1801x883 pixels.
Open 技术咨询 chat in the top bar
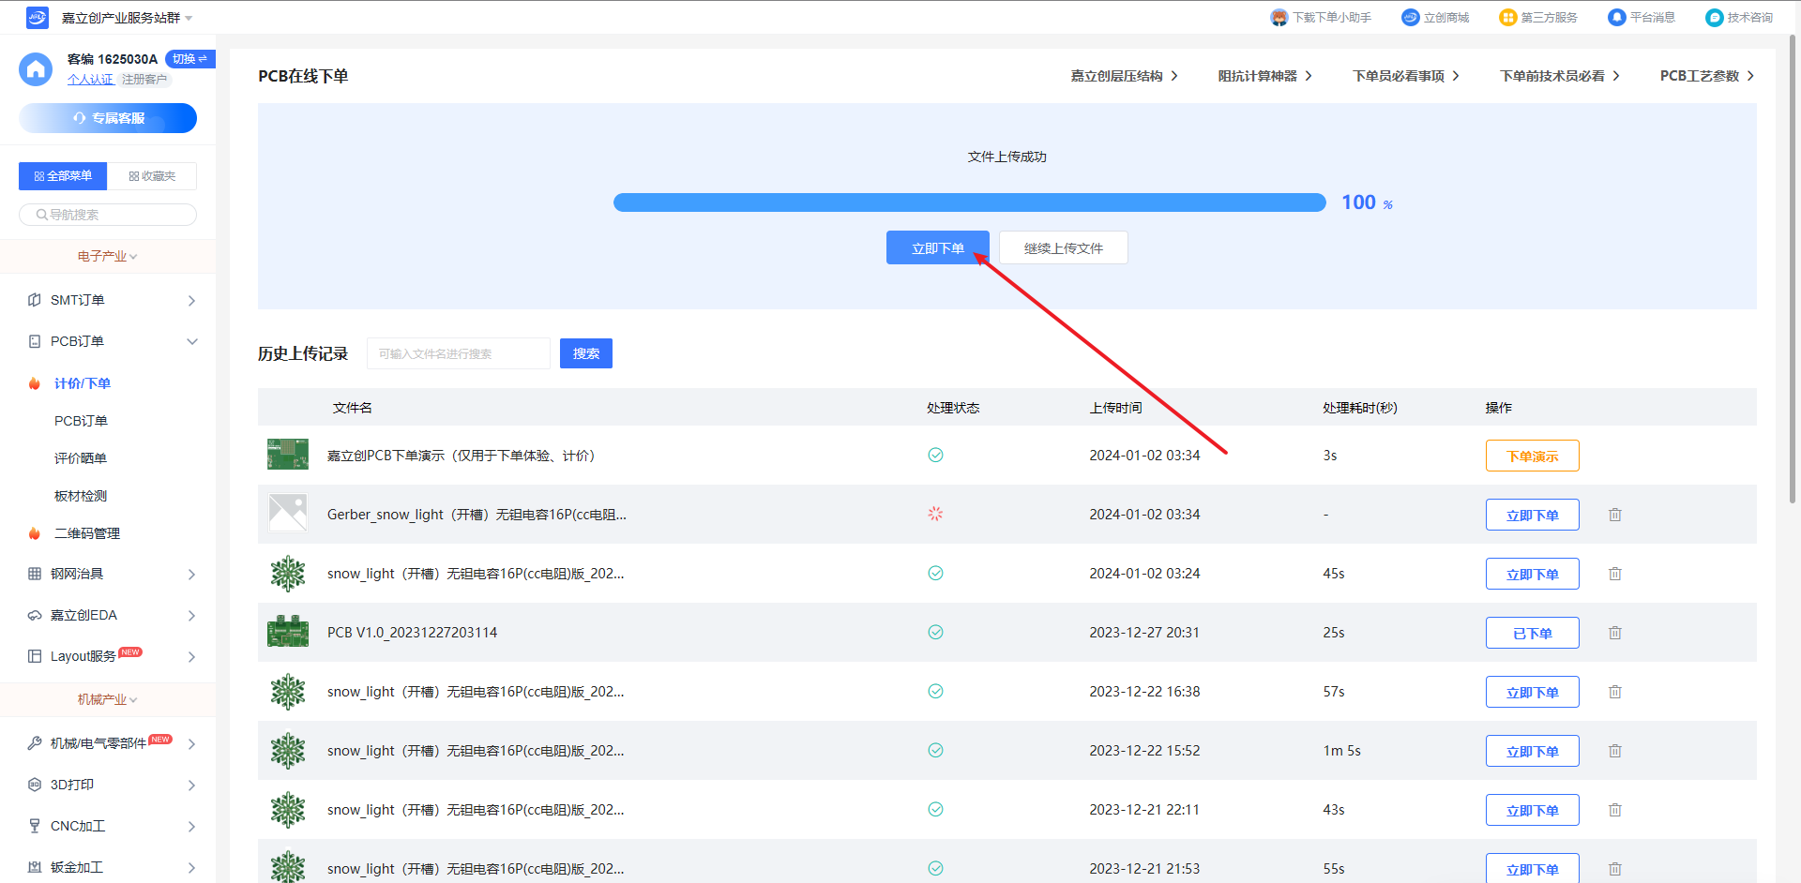1739,18
